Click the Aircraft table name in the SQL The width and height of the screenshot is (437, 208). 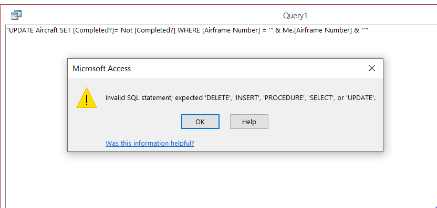point(47,30)
